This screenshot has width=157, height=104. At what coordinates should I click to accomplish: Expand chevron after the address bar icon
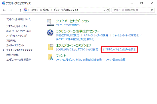[x=29, y=10]
